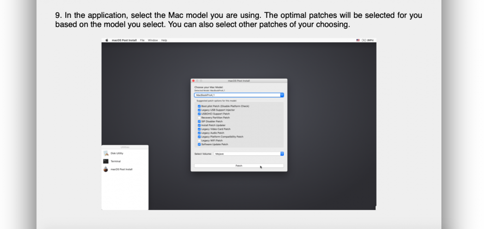Enable Recovery Partition Patch checkbox
The image size is (484, 229).
(199, 118)
